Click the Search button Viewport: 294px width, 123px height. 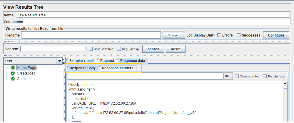tap(153, 49)
